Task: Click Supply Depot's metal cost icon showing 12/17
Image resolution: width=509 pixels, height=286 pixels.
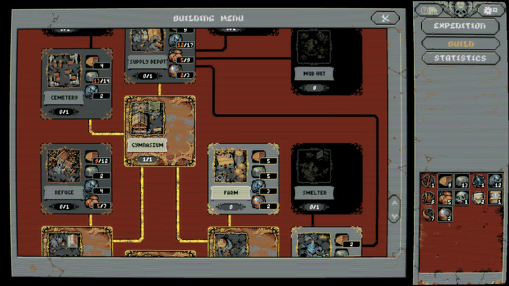Action: (175, 41)
